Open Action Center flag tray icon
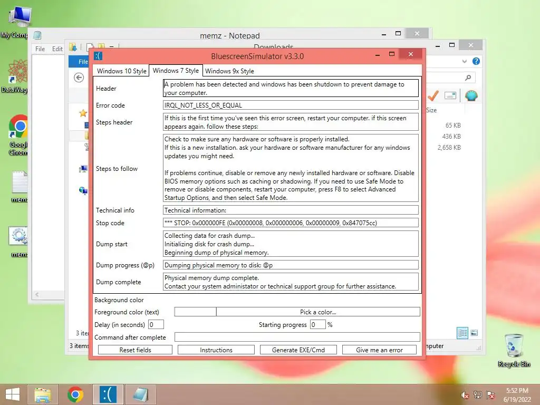Image resolution: width=540 pixels, height=405 pixels. coord(490,394)
